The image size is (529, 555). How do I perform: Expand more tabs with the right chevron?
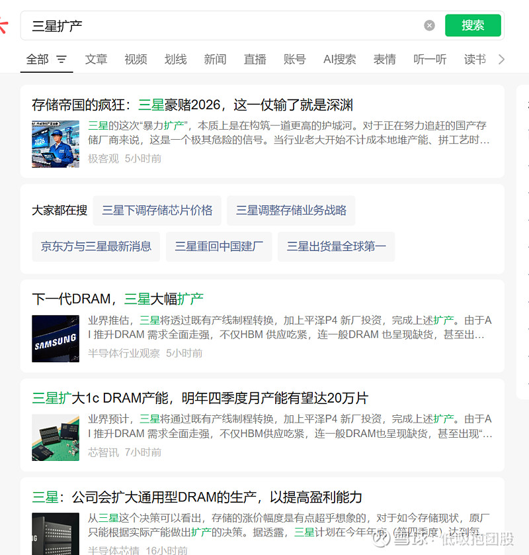point(501,60)
